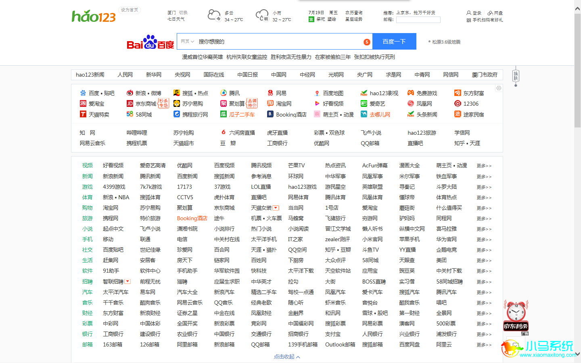Open 中国日报 in the news bar
This screenshot has height=363, width=581.
tap(247, 75)
